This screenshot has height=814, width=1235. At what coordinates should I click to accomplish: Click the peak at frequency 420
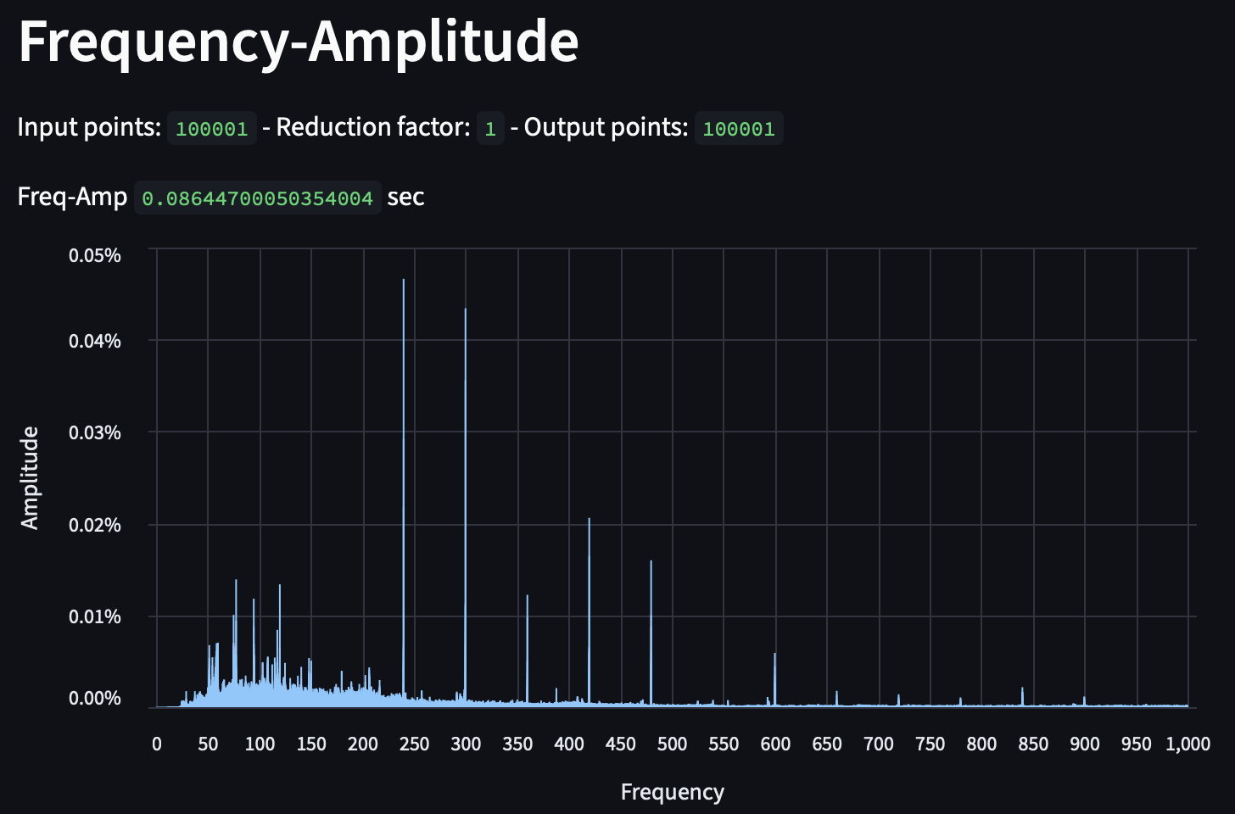(589, 526)
